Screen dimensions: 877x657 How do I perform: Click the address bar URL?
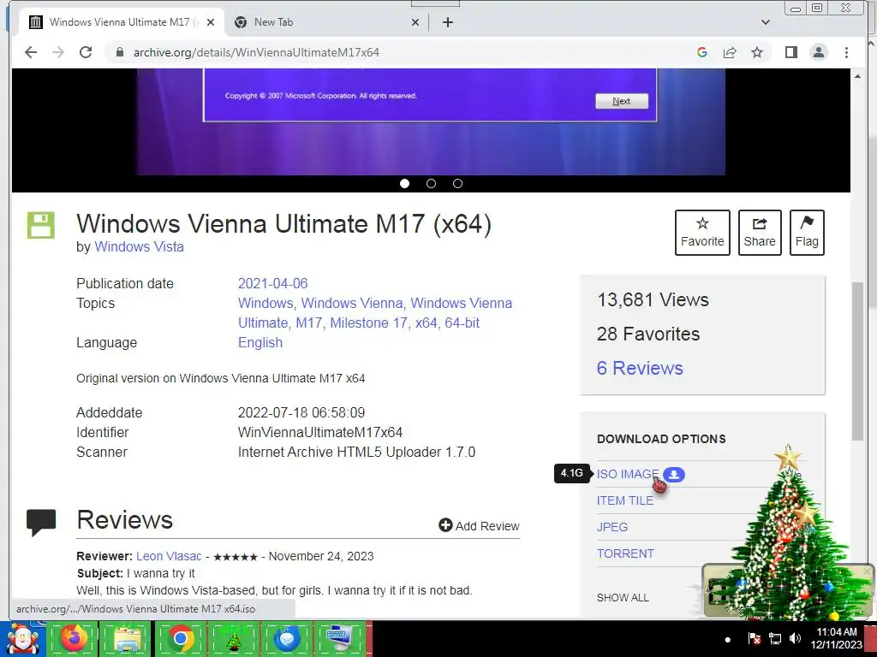point(256,52)
